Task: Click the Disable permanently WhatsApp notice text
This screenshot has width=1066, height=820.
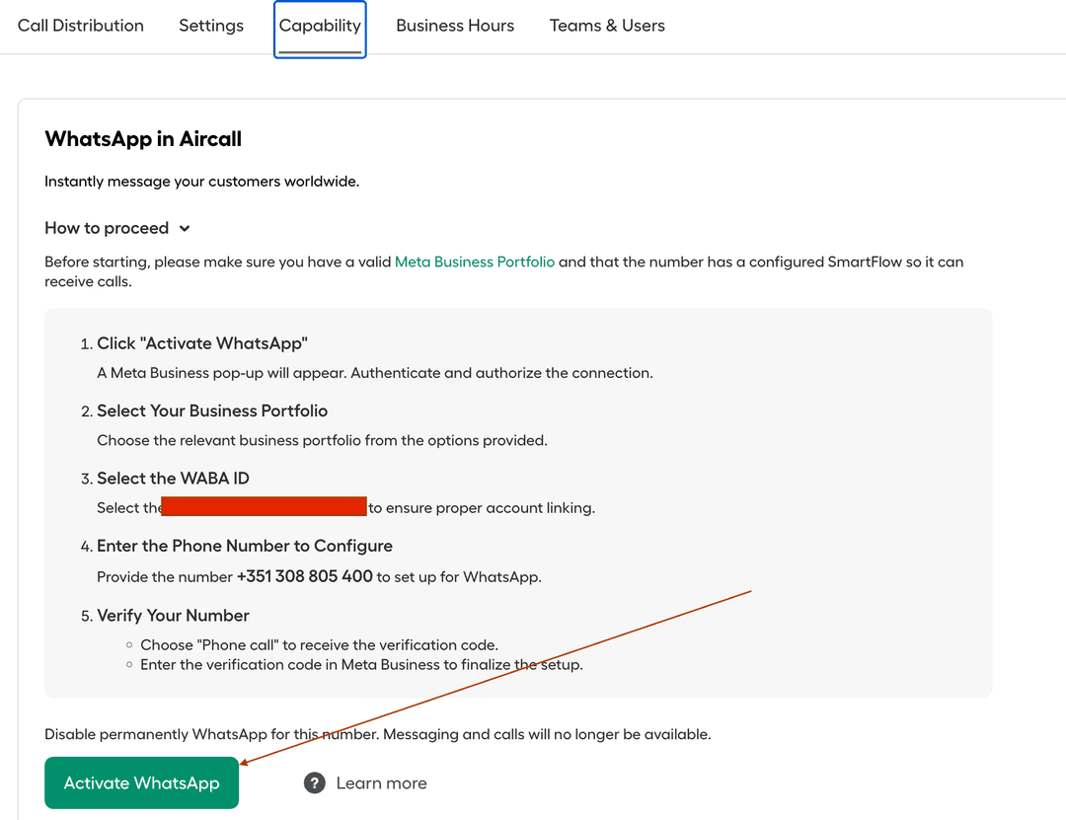Action: click(377, 735)
